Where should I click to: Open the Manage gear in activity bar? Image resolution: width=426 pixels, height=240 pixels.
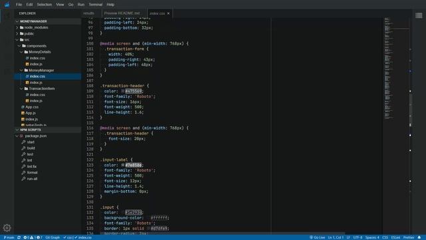pyautogui.click(x=7, y=228)
